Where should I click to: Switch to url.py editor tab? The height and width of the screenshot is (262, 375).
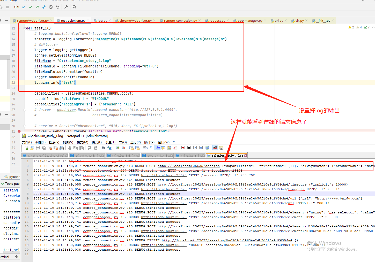click(279, 21)
